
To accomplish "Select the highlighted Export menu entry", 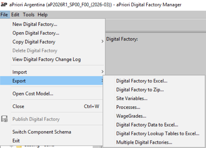I will [x=51, y=81].
